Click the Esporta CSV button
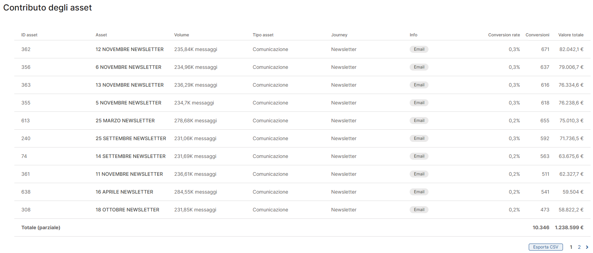The height and width of the screenshot is (253, 593). [546, 247]
